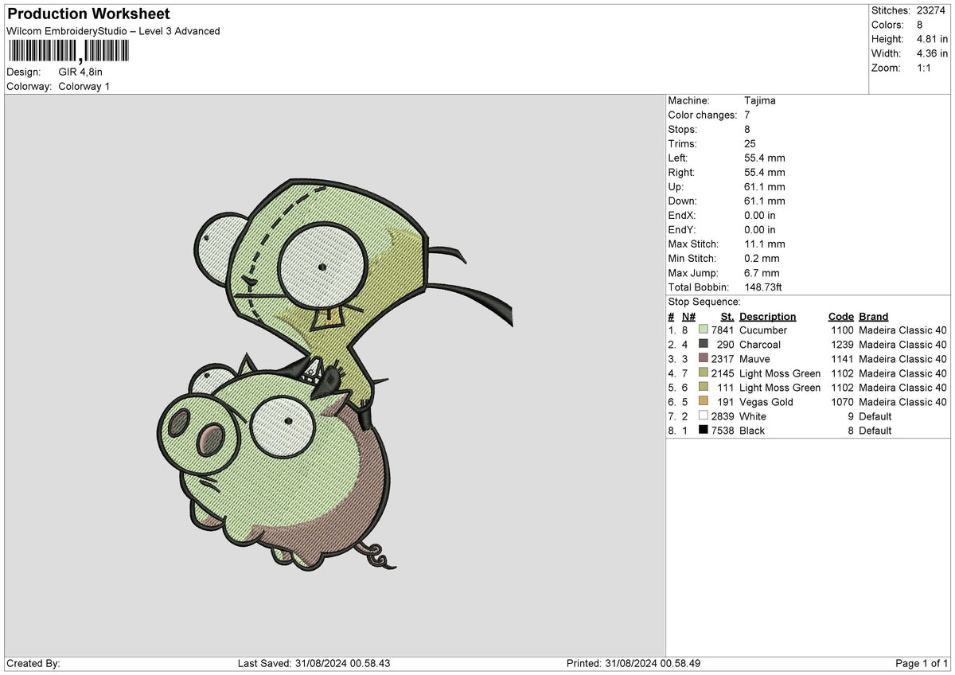Click the thread code 1141
The image size is (955, 675).
843,358
